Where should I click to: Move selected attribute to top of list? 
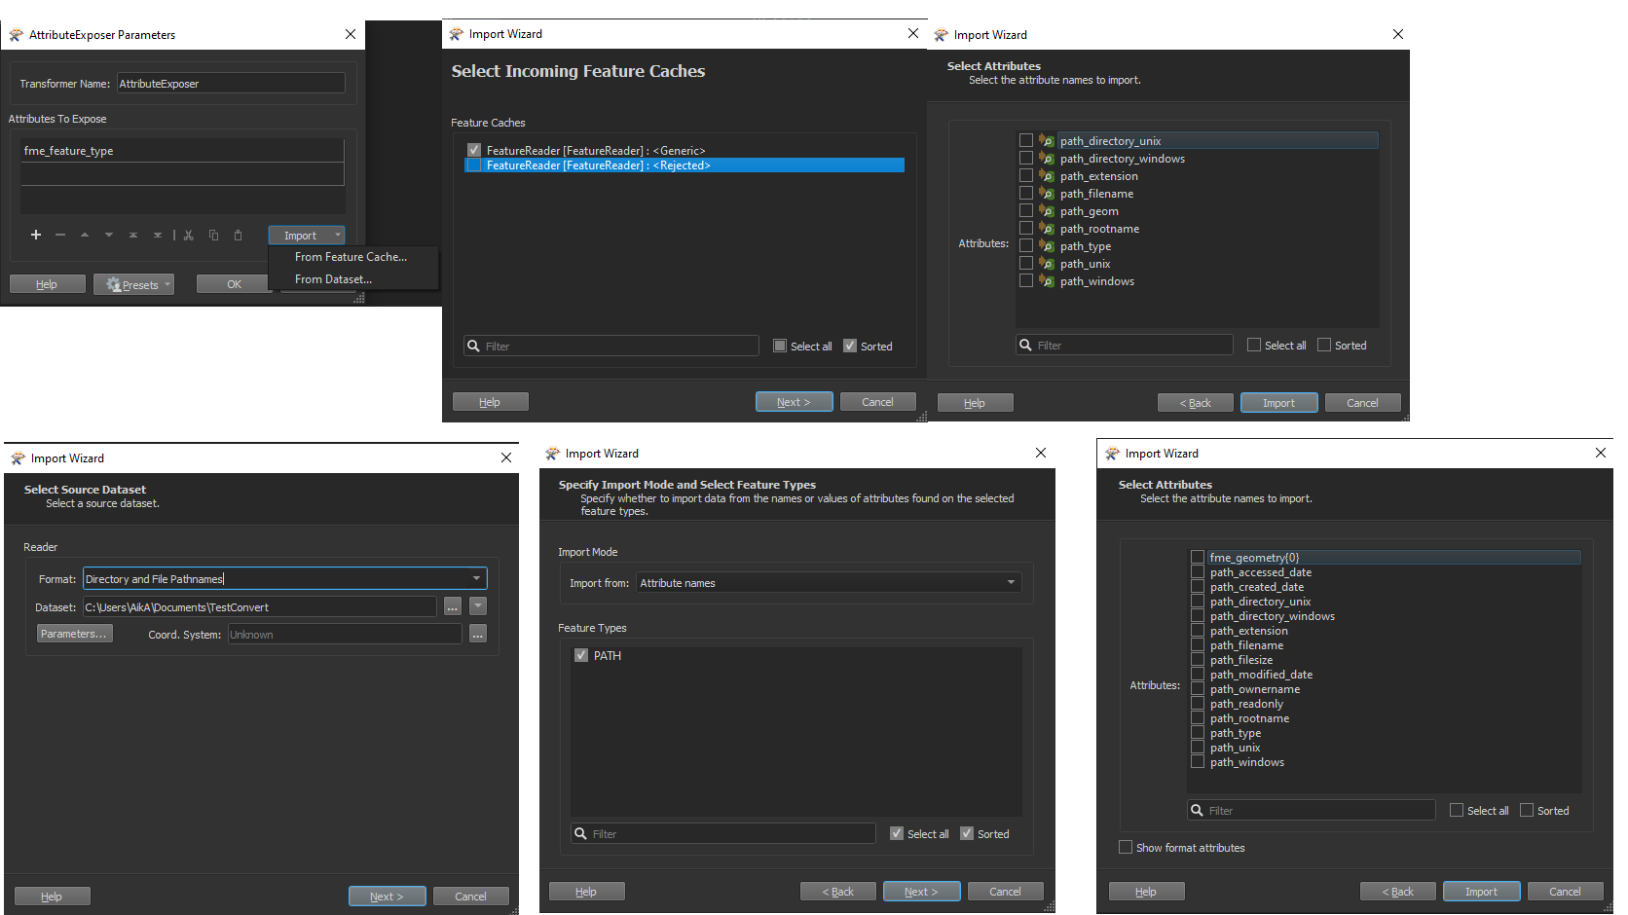pos(133,235)
